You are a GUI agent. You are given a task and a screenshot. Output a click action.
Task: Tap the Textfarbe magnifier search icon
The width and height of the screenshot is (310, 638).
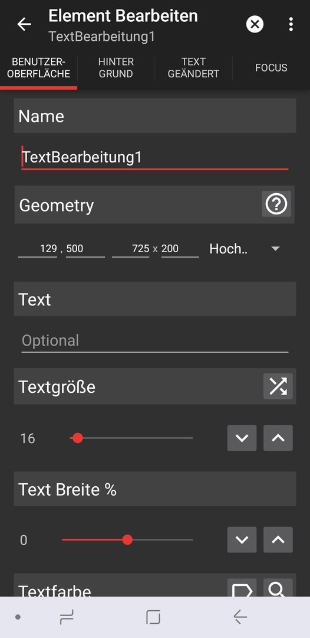click(278, 588)
